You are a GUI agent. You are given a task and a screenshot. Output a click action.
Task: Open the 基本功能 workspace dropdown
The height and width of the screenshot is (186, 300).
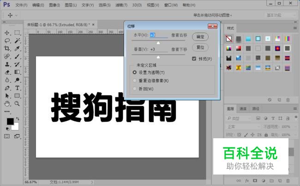pyautogui.click(x=280, y=15)
